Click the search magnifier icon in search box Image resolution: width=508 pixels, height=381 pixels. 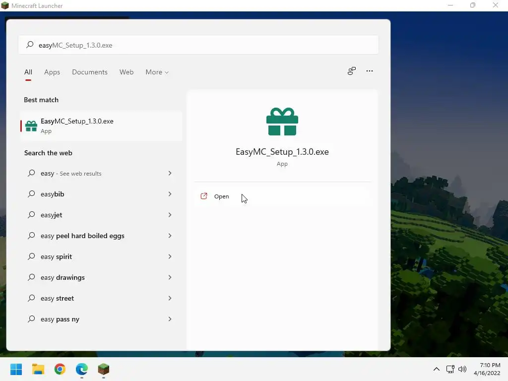point(30,45)
